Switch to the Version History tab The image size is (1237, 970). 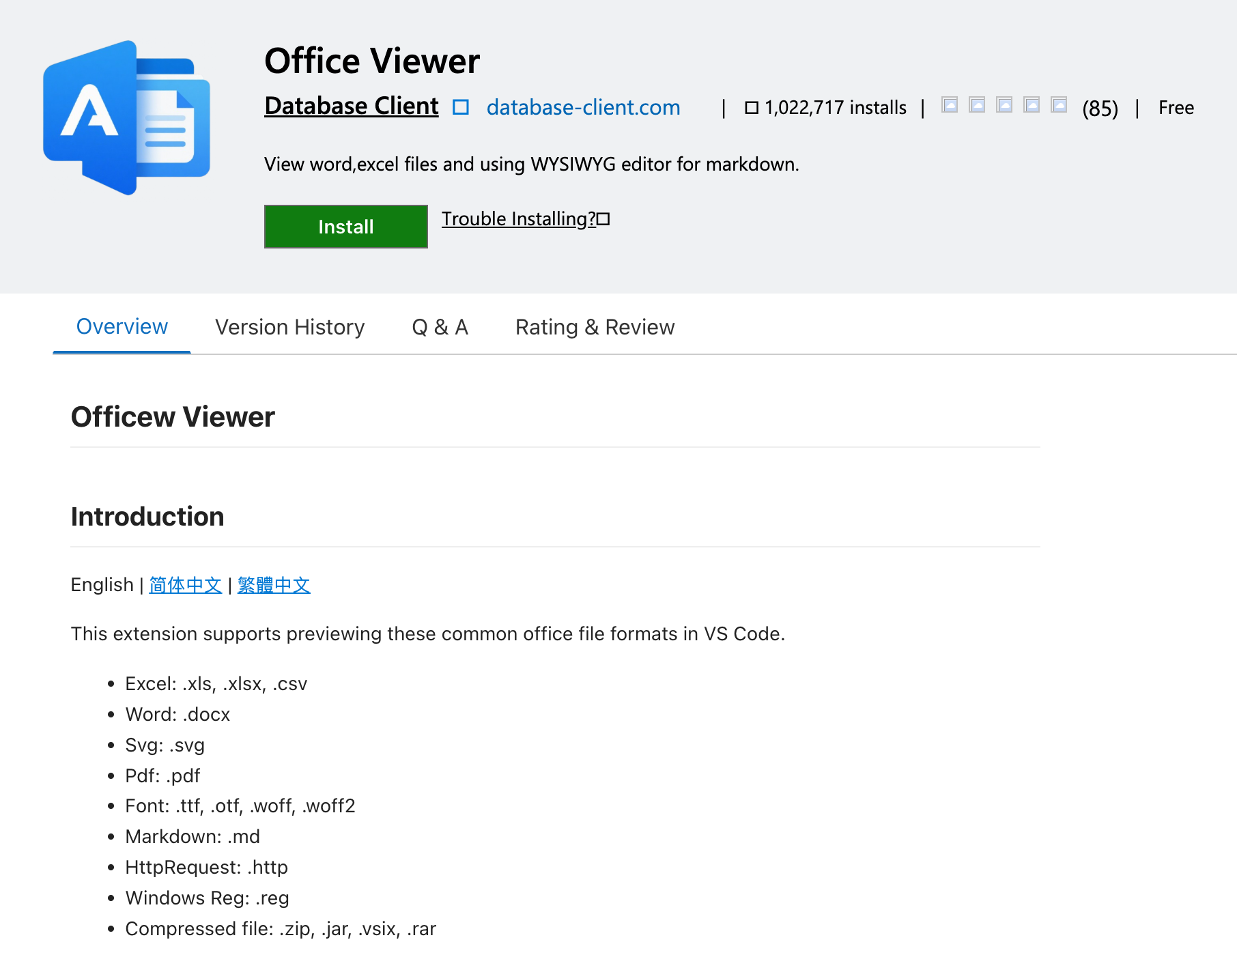pyautogui.click(x=290, y=327)
